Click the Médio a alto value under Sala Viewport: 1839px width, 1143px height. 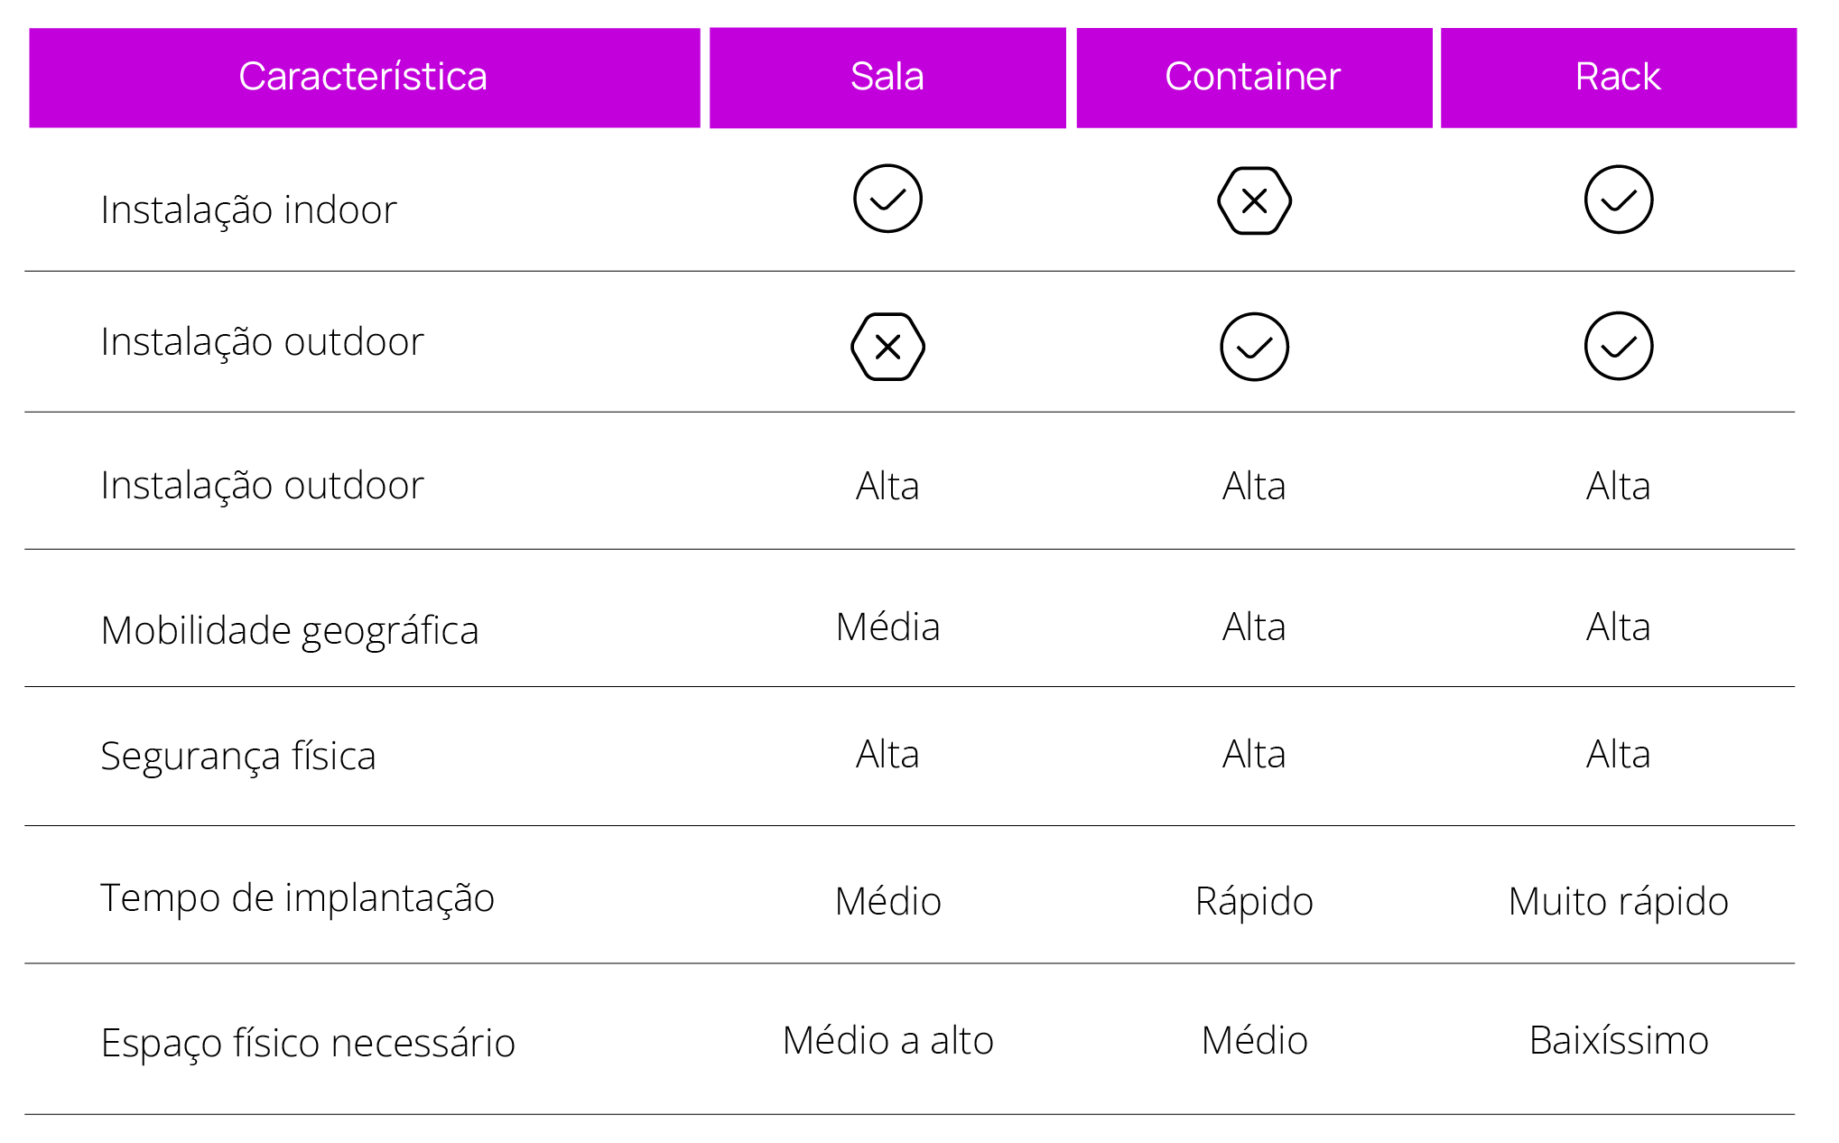click(887, 1040)
